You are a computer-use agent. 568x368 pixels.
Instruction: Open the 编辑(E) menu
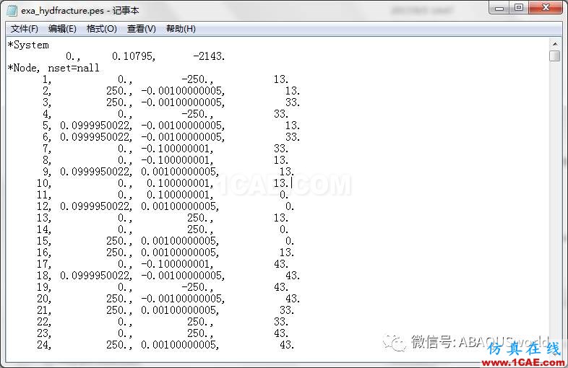tap(62, 29)
